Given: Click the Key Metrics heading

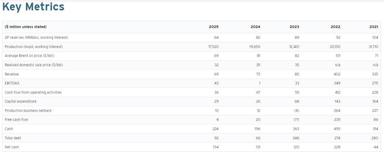Looking at the screenshot, I should tap(33, 7).
